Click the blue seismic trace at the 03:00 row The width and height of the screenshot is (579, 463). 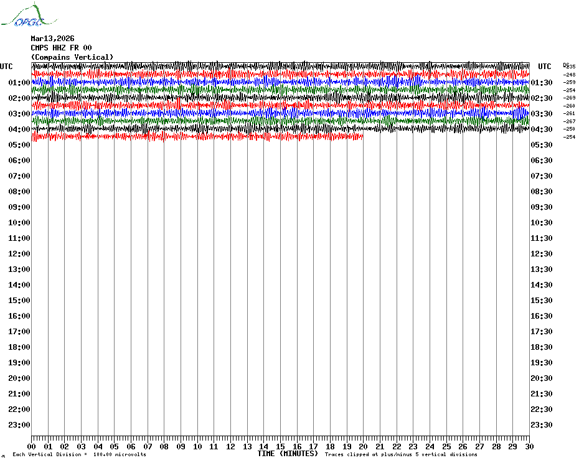pos(281,113)
